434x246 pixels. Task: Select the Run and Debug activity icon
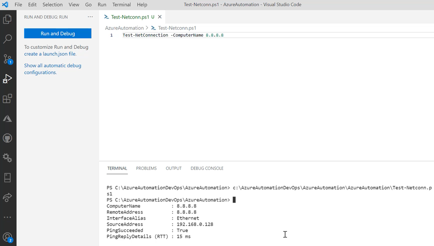click(x=7, y=78)
